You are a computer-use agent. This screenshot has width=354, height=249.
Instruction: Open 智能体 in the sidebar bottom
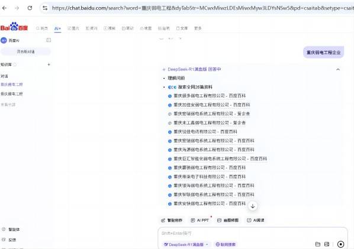pyautogui.click(x=11, y=229)
